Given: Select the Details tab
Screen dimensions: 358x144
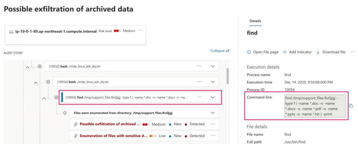Looking at the screenshot, I should click(255, 21).
